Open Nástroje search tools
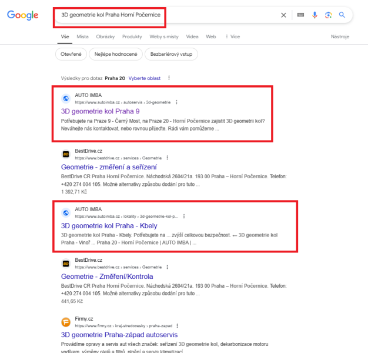This screenshot has height=353, width=368. [x=340, y=36]
